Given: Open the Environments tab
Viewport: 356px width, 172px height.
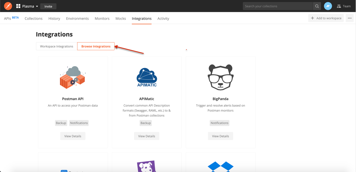Looking at the screenshot, I should (77, 18).
